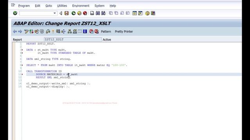Open the Edit menu
250x140 pixels.
coord(37,6)
